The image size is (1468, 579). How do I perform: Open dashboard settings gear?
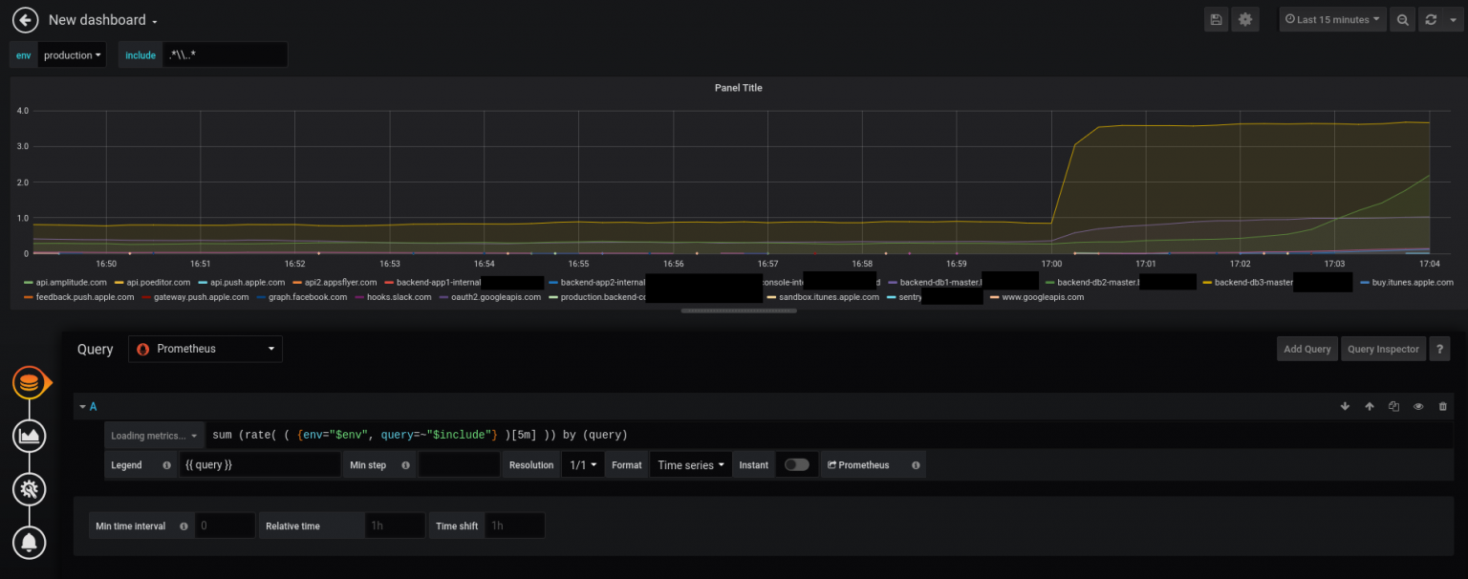pyautogui.click(x=1245, y=19)
